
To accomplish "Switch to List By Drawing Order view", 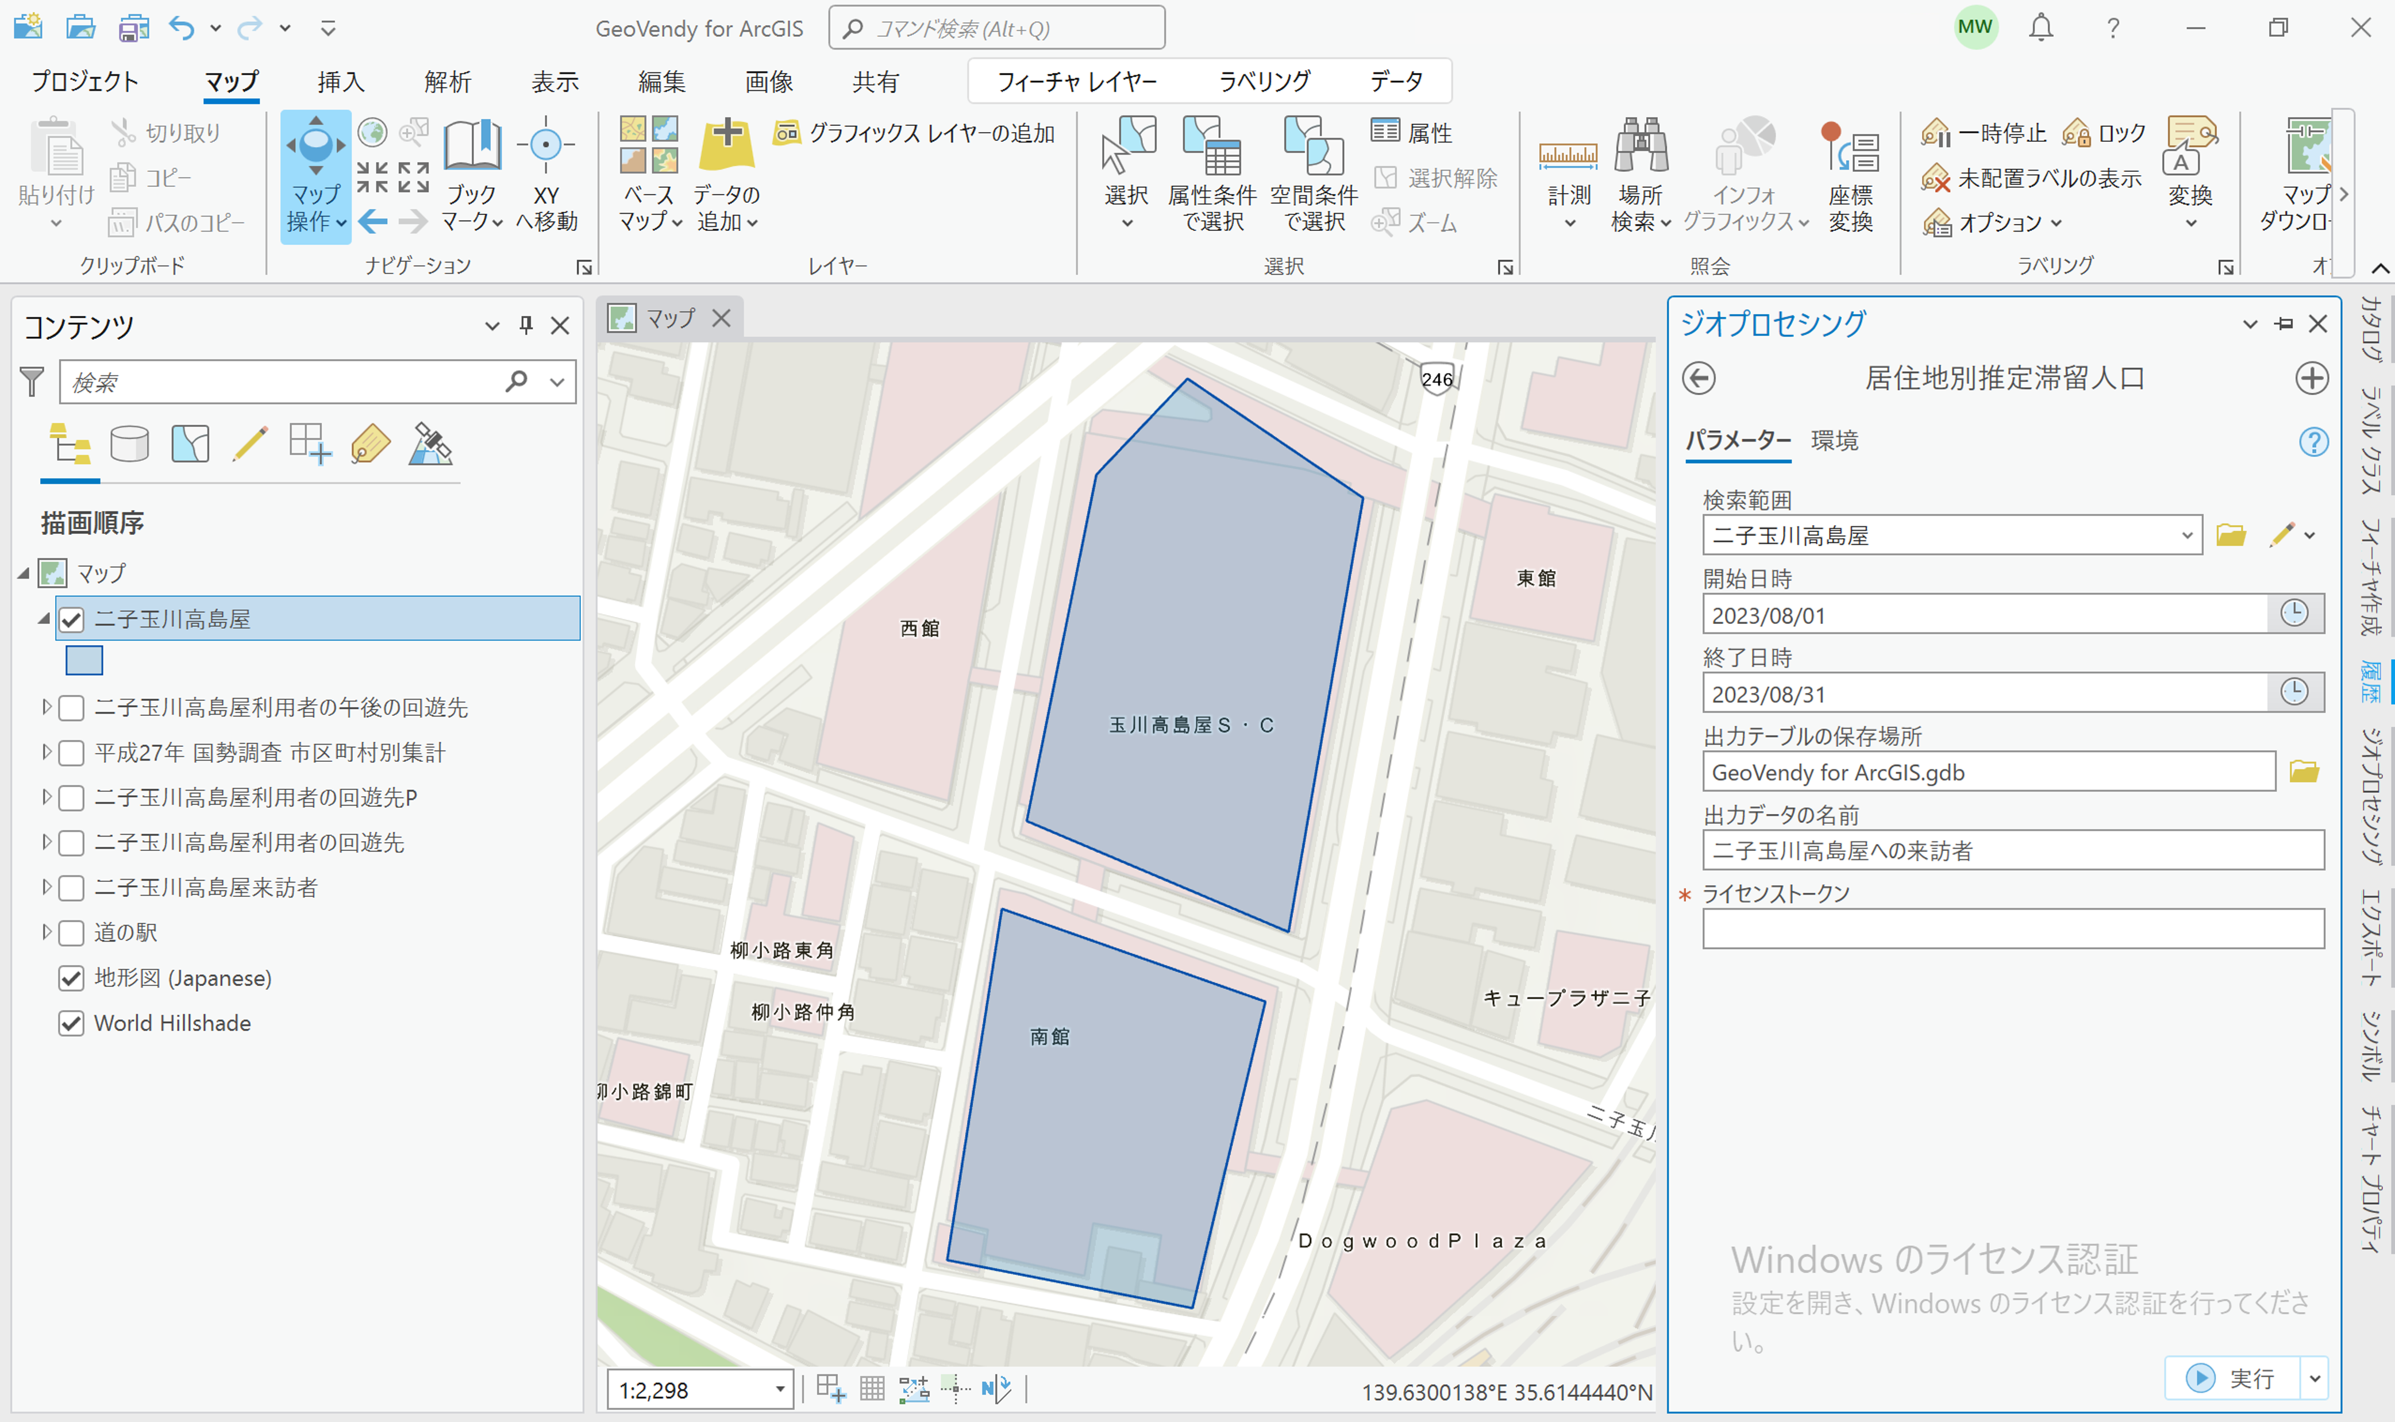I will point(70,445).
